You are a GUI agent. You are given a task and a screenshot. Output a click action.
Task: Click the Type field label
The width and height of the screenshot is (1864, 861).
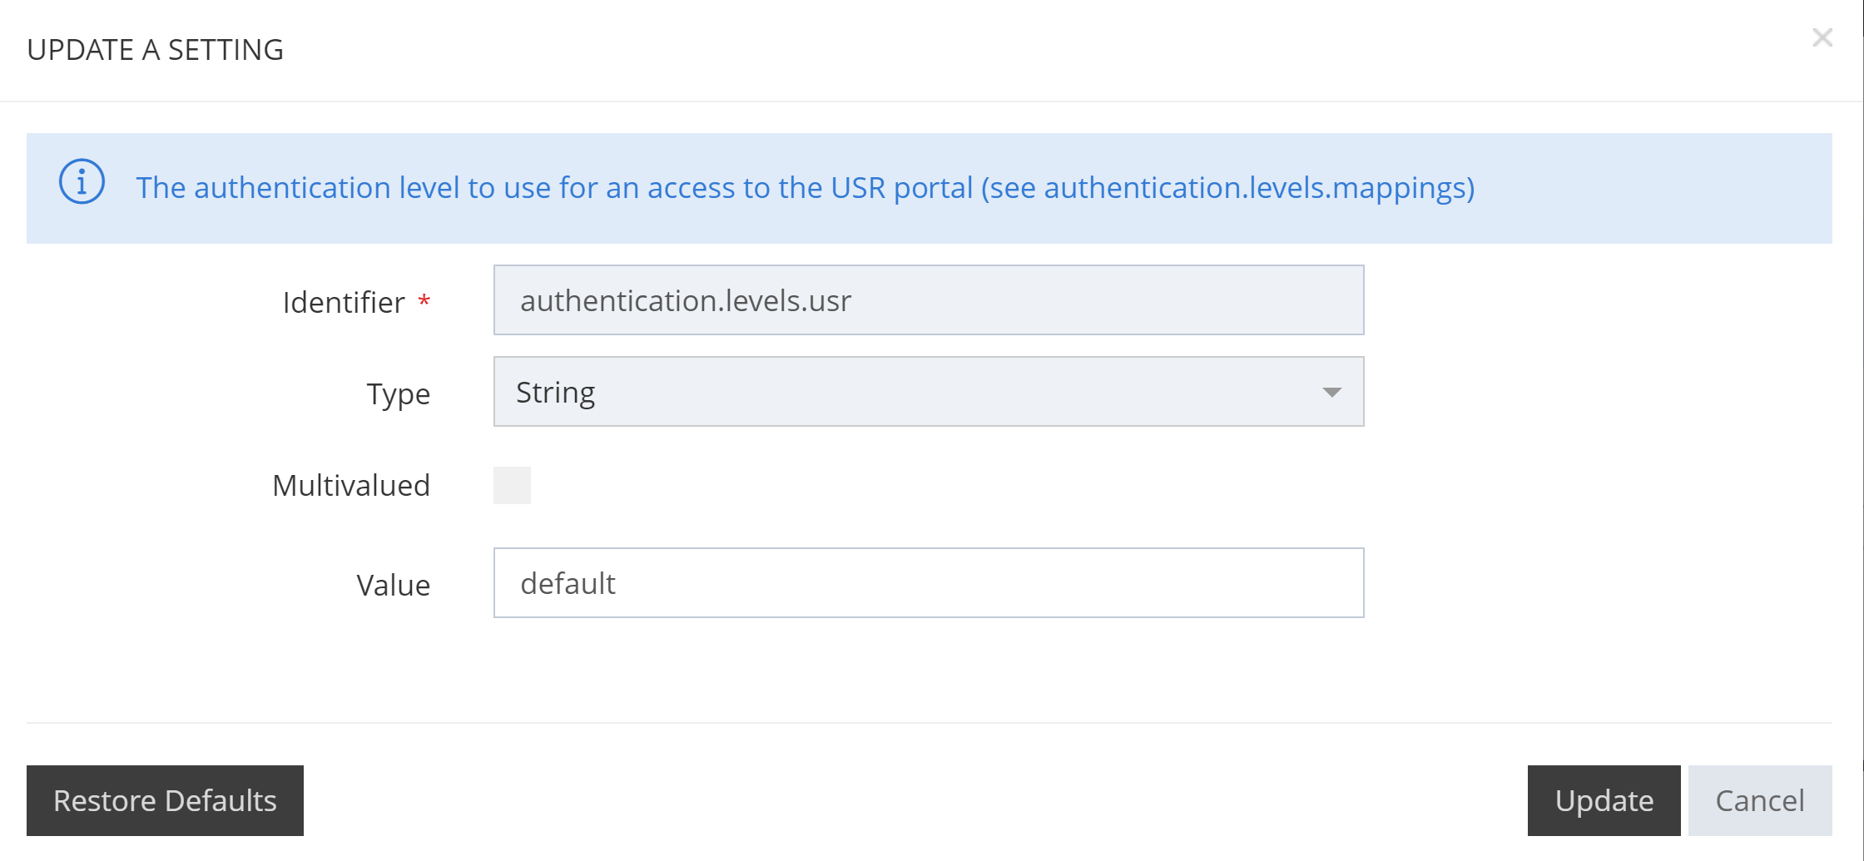coord(399,393)
